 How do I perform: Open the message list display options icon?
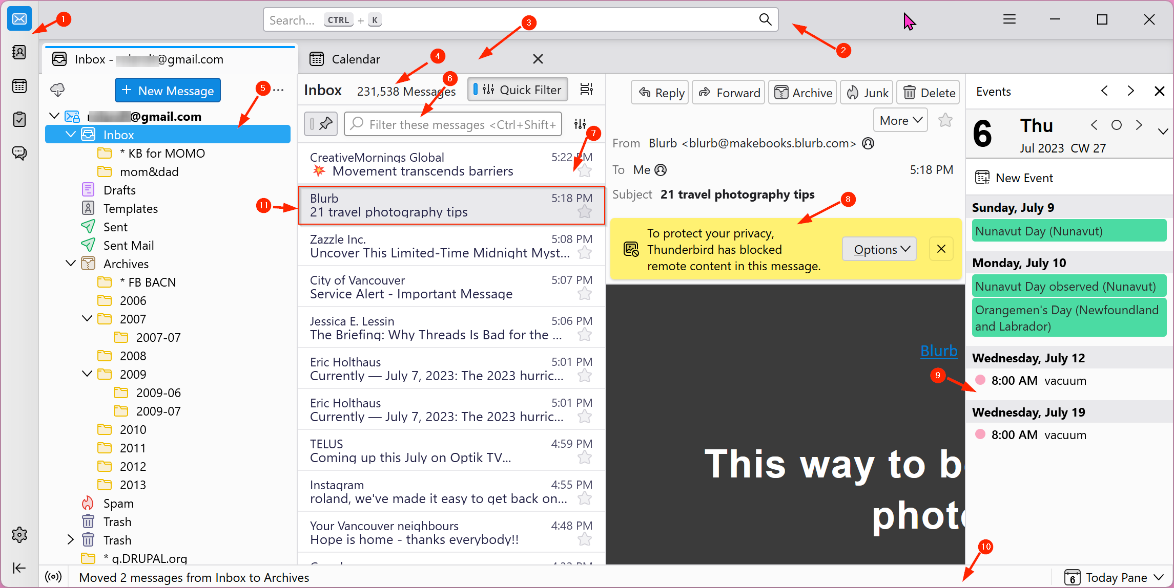coord(587,90)
